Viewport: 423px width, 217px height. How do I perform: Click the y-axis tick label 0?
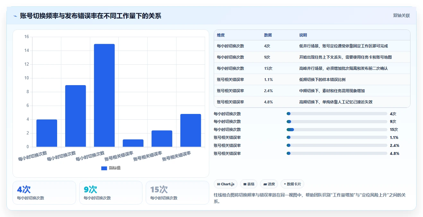click(28, 147)
